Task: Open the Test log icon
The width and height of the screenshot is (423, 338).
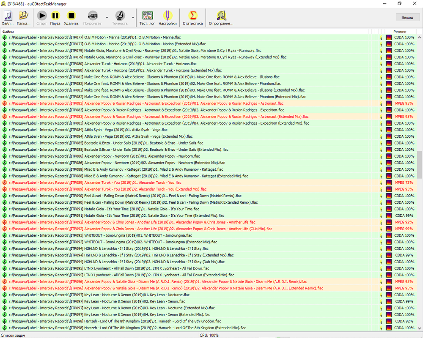Action: (147, 18)
